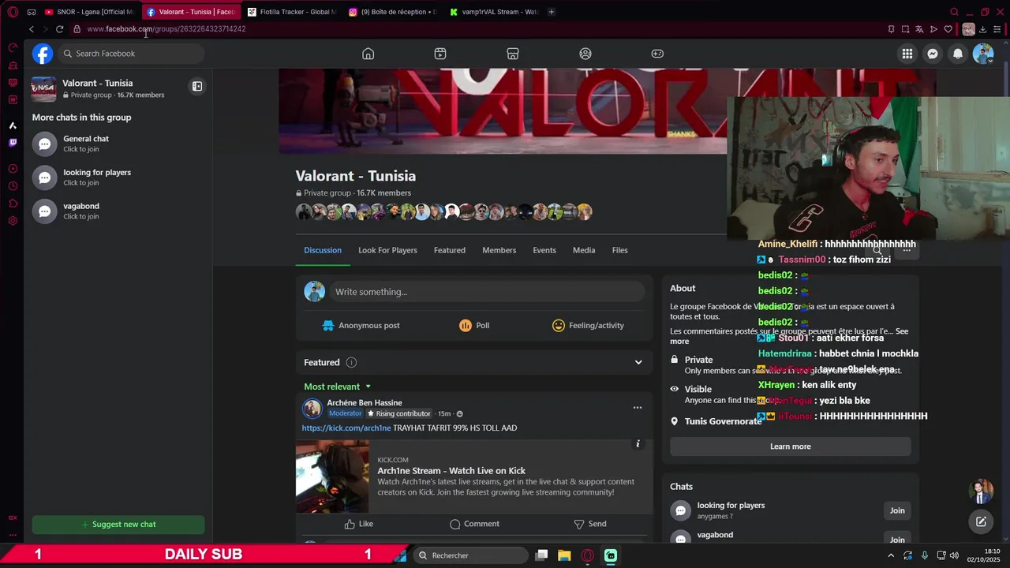Open Opera easy setup icon
The width and height of the screenshot is (1010, 568).
pos(997,29)
